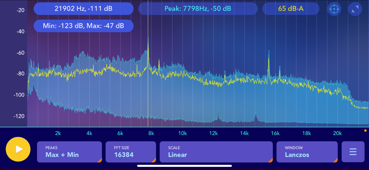Click the vertical cursor line at 7798 Hz
The image size is (369, 170).
[148, 70]
